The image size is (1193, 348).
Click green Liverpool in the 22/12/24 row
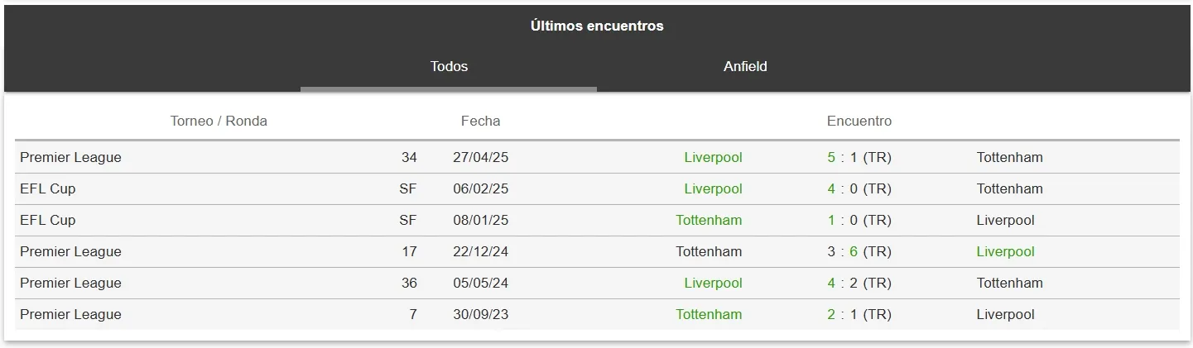point(1005,251)
